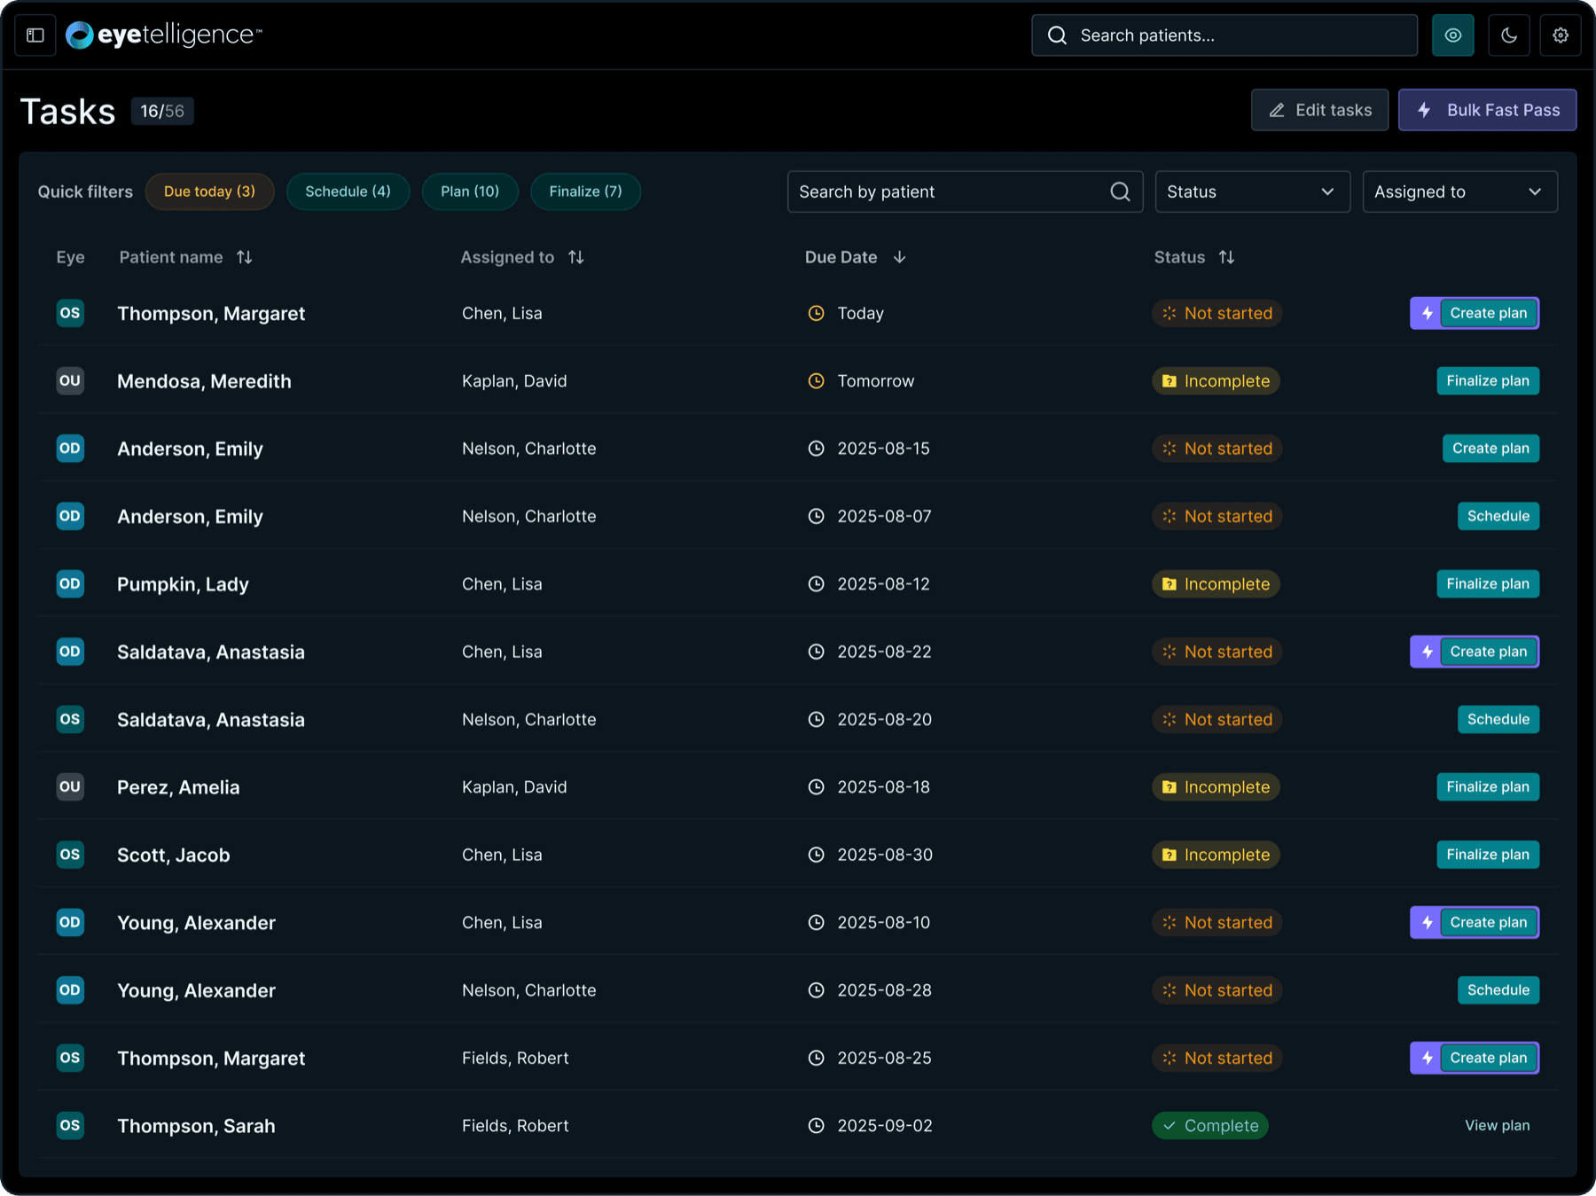
Task: Click the clock icon beside Today due date
Action: [816, 313]
